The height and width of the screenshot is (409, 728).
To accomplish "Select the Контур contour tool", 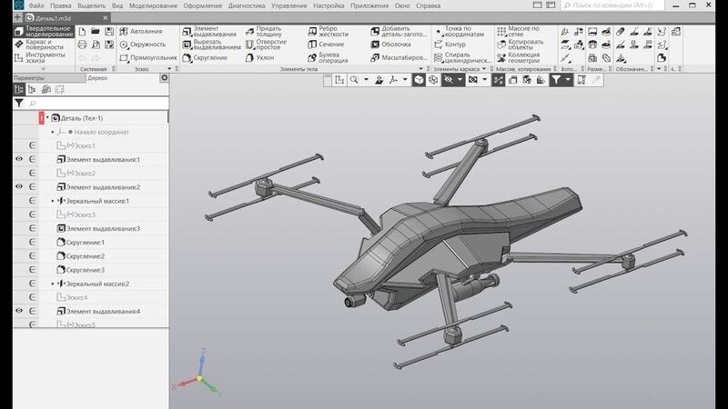I will (450, 45).
